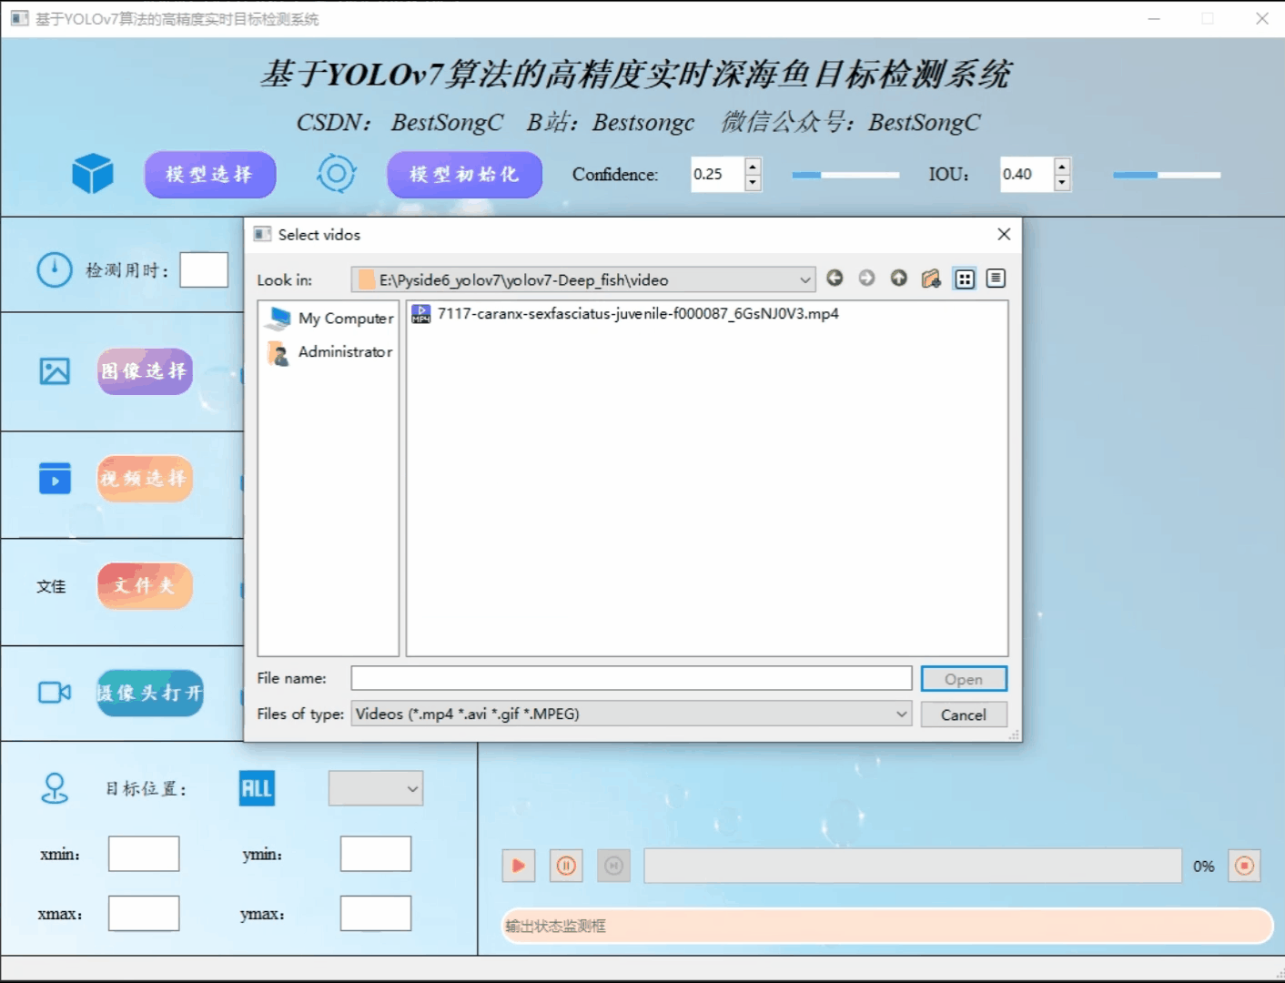This screenshot has height=983, width=1285.
Task: Click the 输出状态监测框 status output box
Action: click(887, 926)
